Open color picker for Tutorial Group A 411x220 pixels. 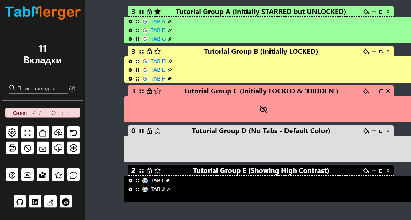(366, 12)
